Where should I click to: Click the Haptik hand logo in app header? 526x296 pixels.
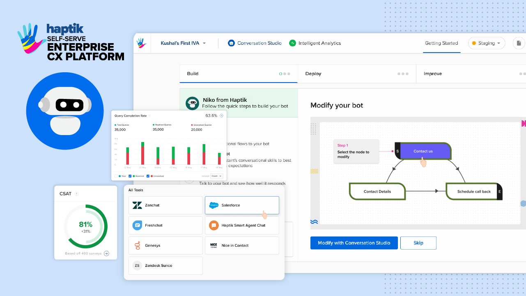[142, 43]
